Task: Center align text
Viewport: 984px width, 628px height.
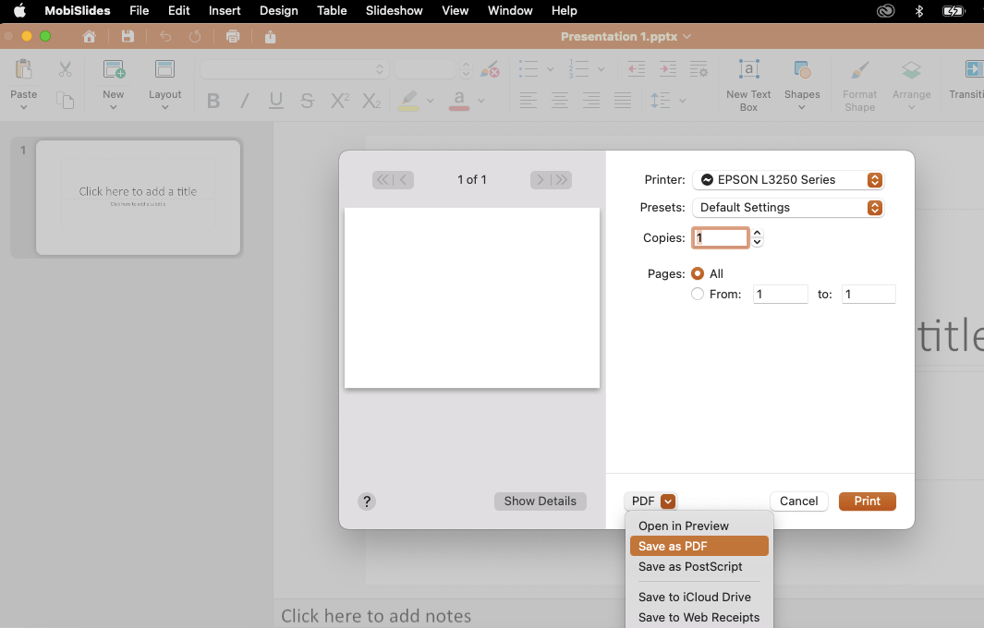Action: 560,101
